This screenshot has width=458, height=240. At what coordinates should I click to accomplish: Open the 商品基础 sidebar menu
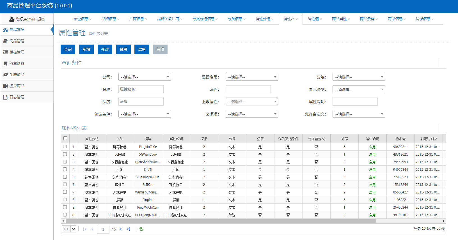[x=27, y=30]
